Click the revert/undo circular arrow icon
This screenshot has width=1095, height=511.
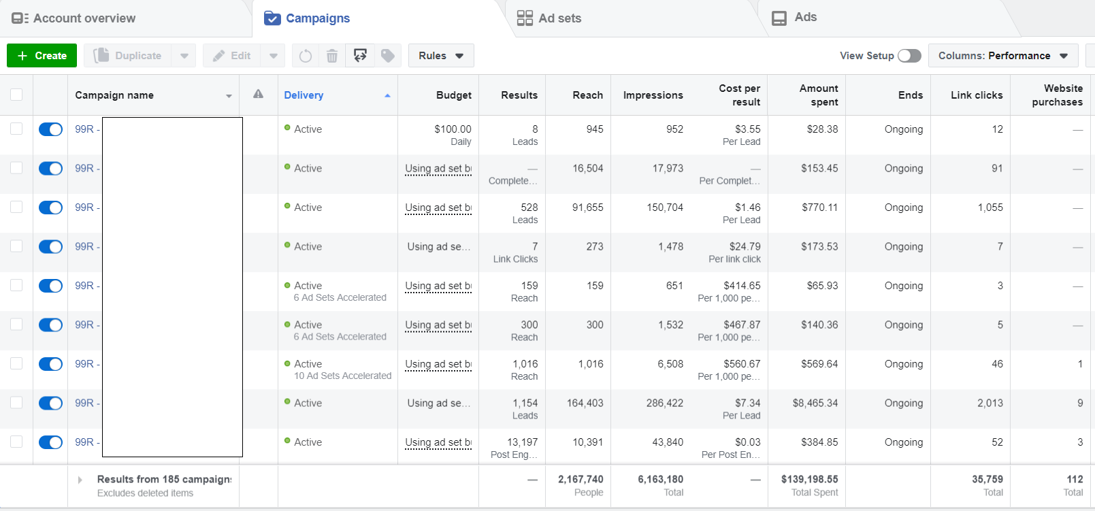(x=306, y=56)
